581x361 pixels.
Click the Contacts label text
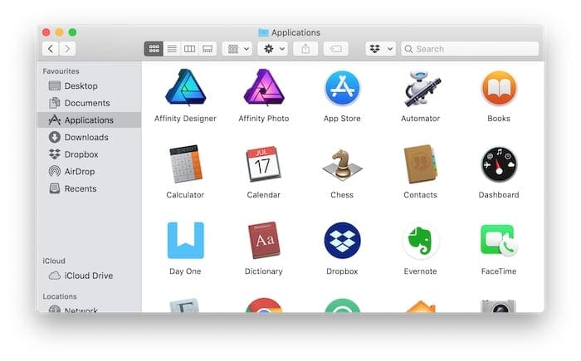[x=421, y=194]
